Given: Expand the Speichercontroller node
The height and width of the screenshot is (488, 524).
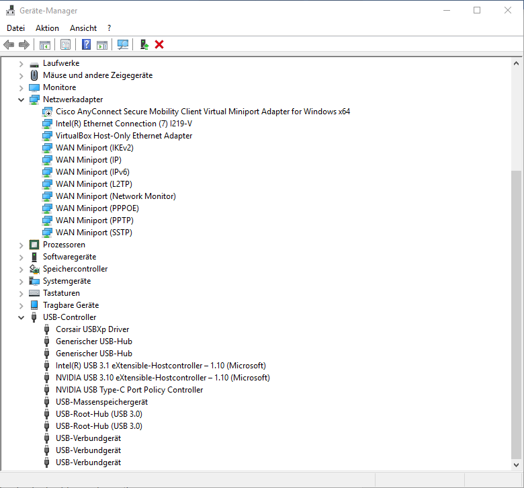Looking at the screenshot, I should [21, 270].
